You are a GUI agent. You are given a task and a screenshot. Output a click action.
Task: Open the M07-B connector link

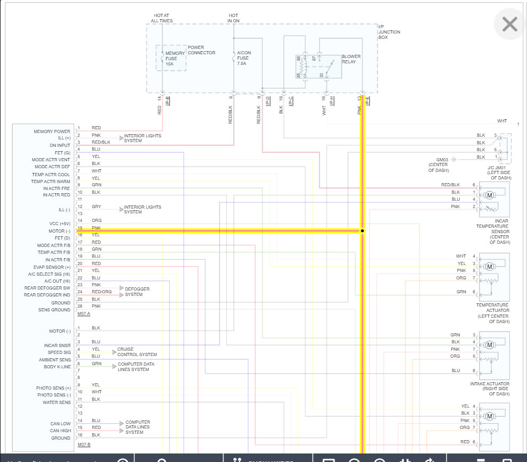84,444
